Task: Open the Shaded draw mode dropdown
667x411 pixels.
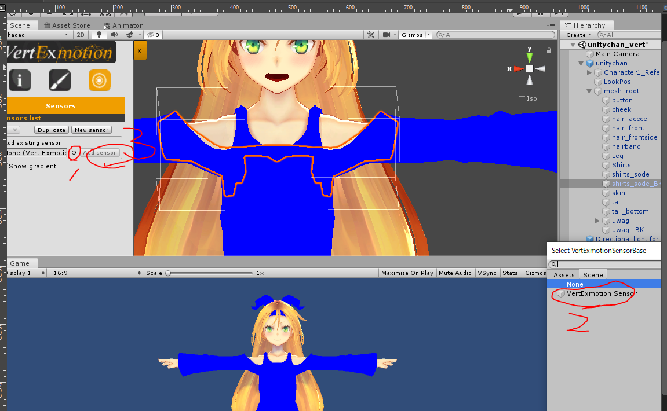Action: 38,35
